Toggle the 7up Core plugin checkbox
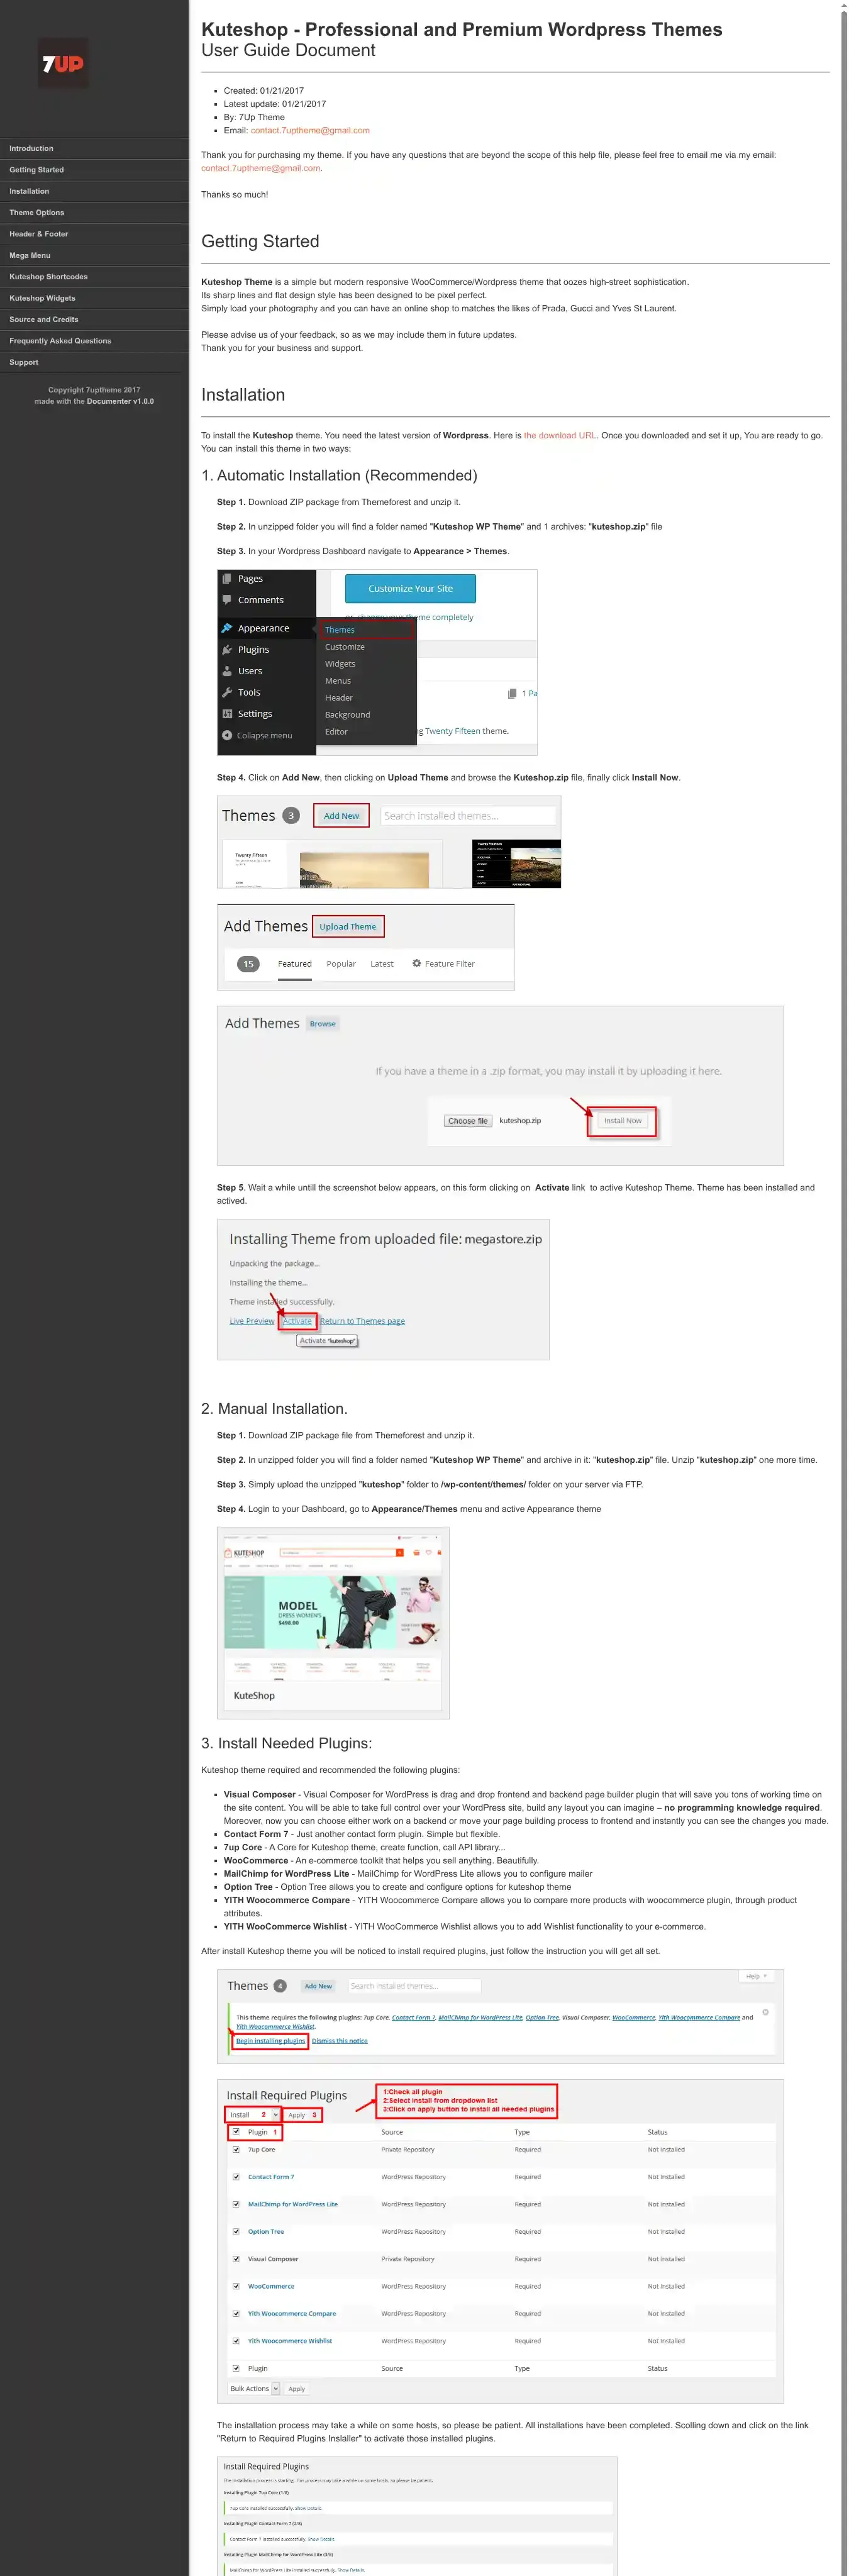The image size is (849, 2576). (236, 2149)
